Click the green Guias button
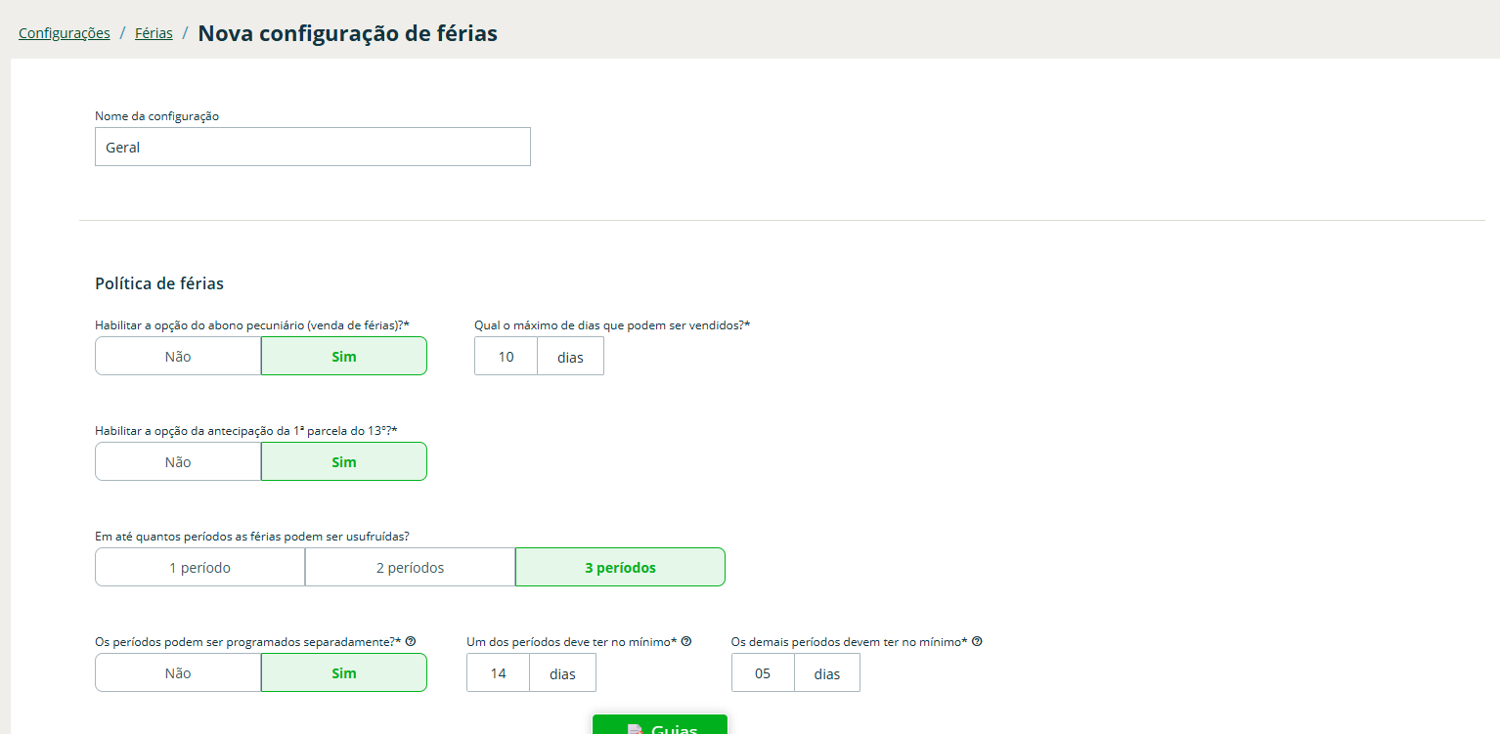 pyautogui.click(x=660, y=726)
